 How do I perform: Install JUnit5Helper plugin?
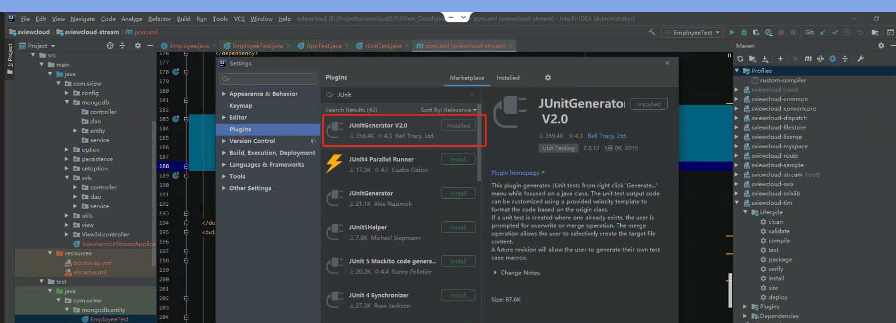pyautogui.click(x=458, y=227)
